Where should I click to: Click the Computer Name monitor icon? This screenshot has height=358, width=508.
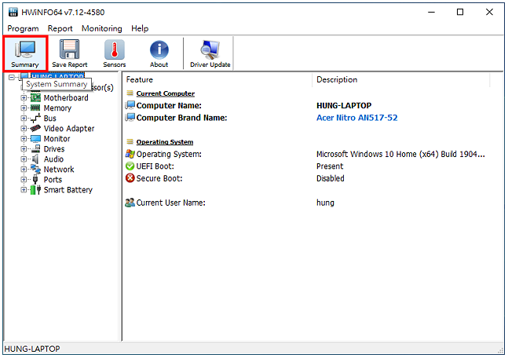(x=130, y=105)
